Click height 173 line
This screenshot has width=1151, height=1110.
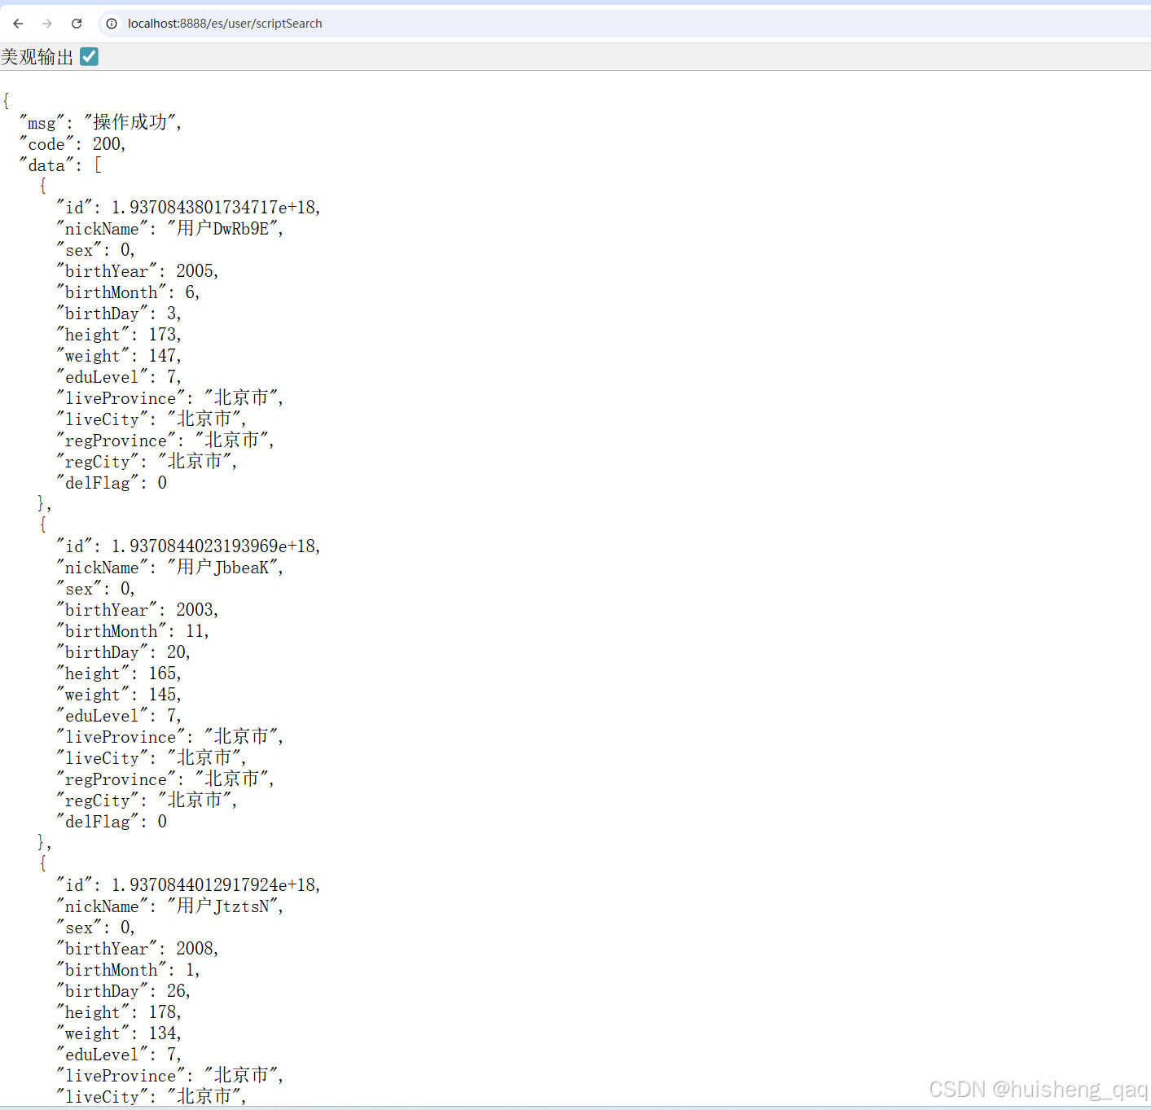pos(119,335)
